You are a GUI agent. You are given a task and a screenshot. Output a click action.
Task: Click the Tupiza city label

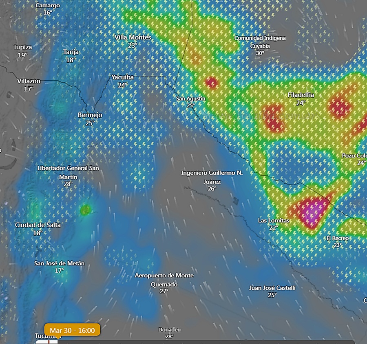coord(22,47)
